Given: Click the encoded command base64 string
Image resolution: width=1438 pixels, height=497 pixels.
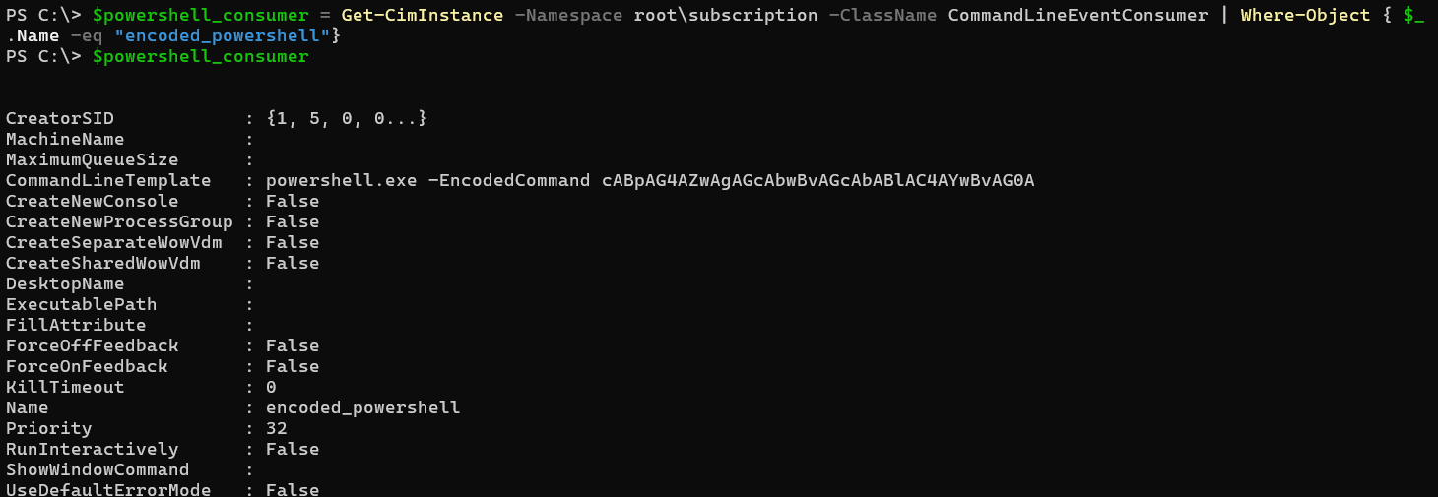Looking at the screenshot, I should coord(818,180).
